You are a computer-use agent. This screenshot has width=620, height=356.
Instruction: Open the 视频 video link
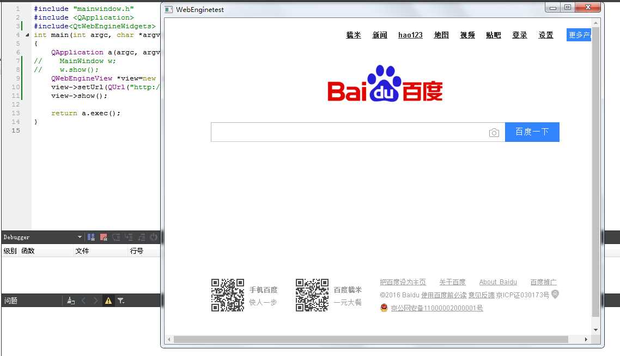click(467, 35)
